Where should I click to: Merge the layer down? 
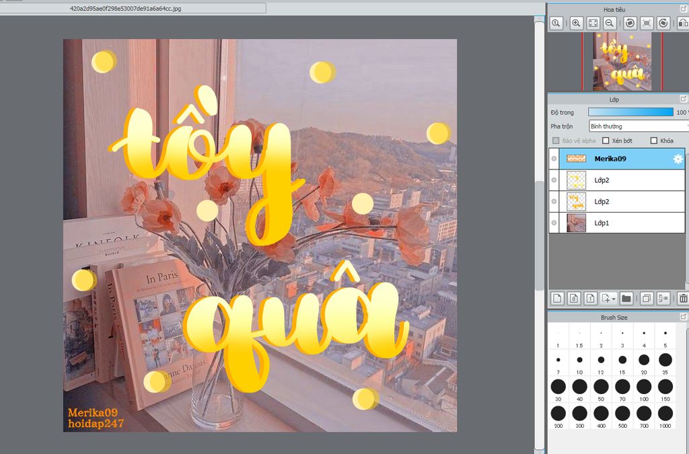663,299
